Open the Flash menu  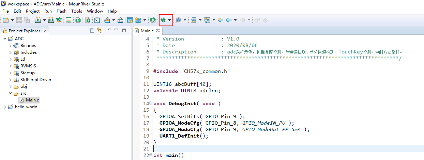(61, 11)
